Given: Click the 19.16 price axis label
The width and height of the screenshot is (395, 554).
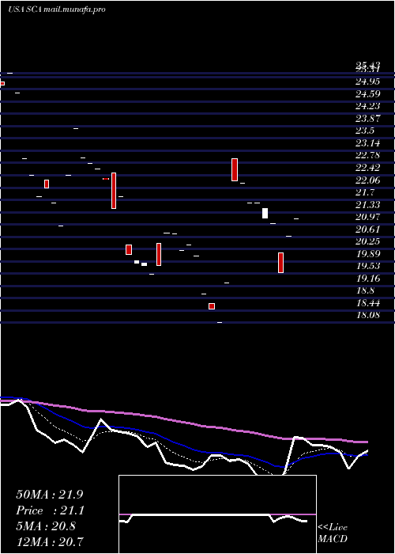Looking at the screenshot, I should [x=367, y=279].
